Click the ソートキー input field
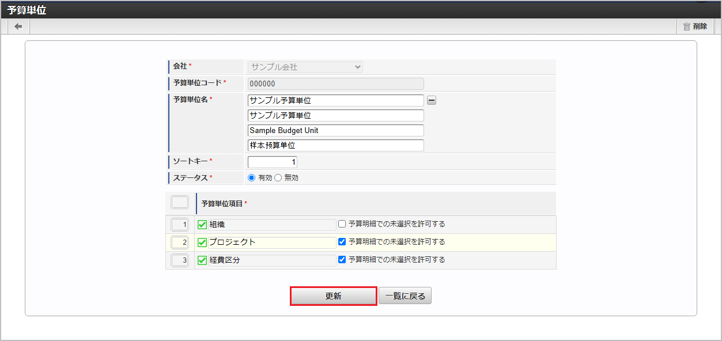 coord(273,162)
